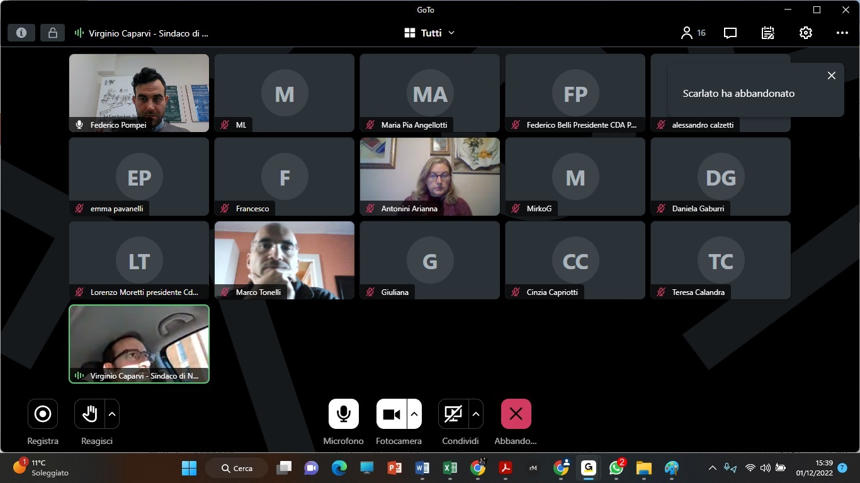Expand the share options arrow
The height and width of the screenshot is (483, 860).
(x=476, y=414)
